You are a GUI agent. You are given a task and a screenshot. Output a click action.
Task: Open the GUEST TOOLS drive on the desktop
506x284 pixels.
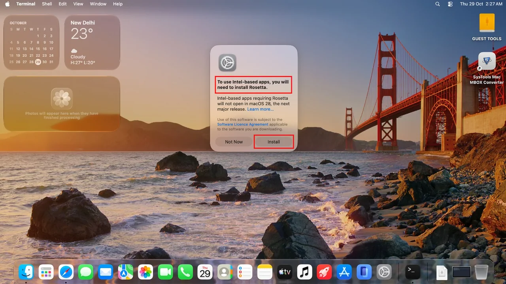487,27
